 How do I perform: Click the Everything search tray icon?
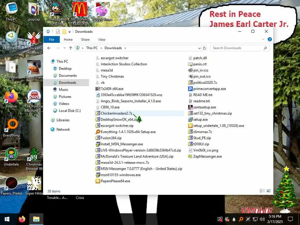coord(241,219)
